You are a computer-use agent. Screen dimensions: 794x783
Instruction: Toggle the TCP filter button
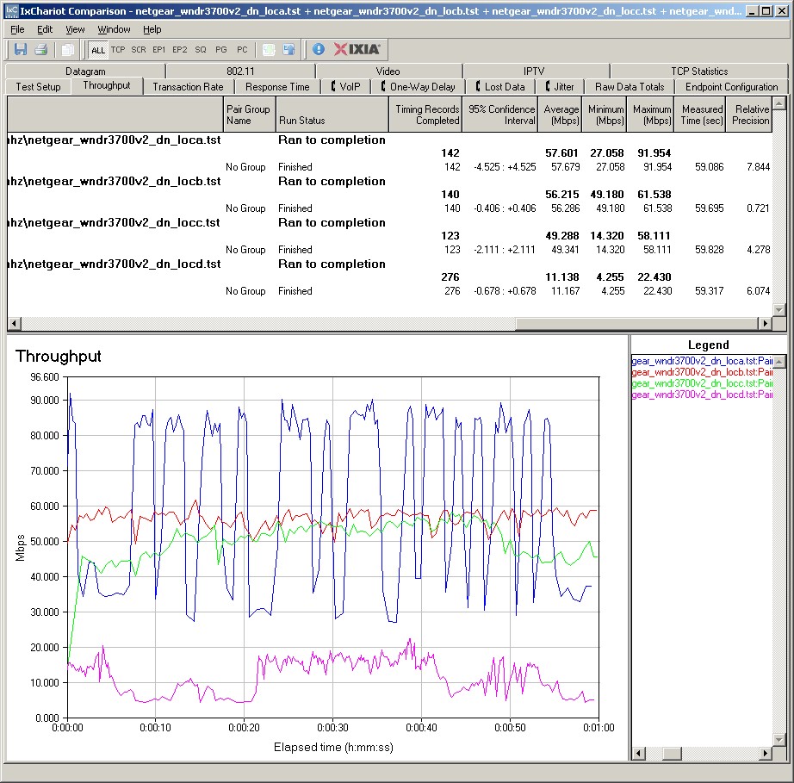pos(118,50)
